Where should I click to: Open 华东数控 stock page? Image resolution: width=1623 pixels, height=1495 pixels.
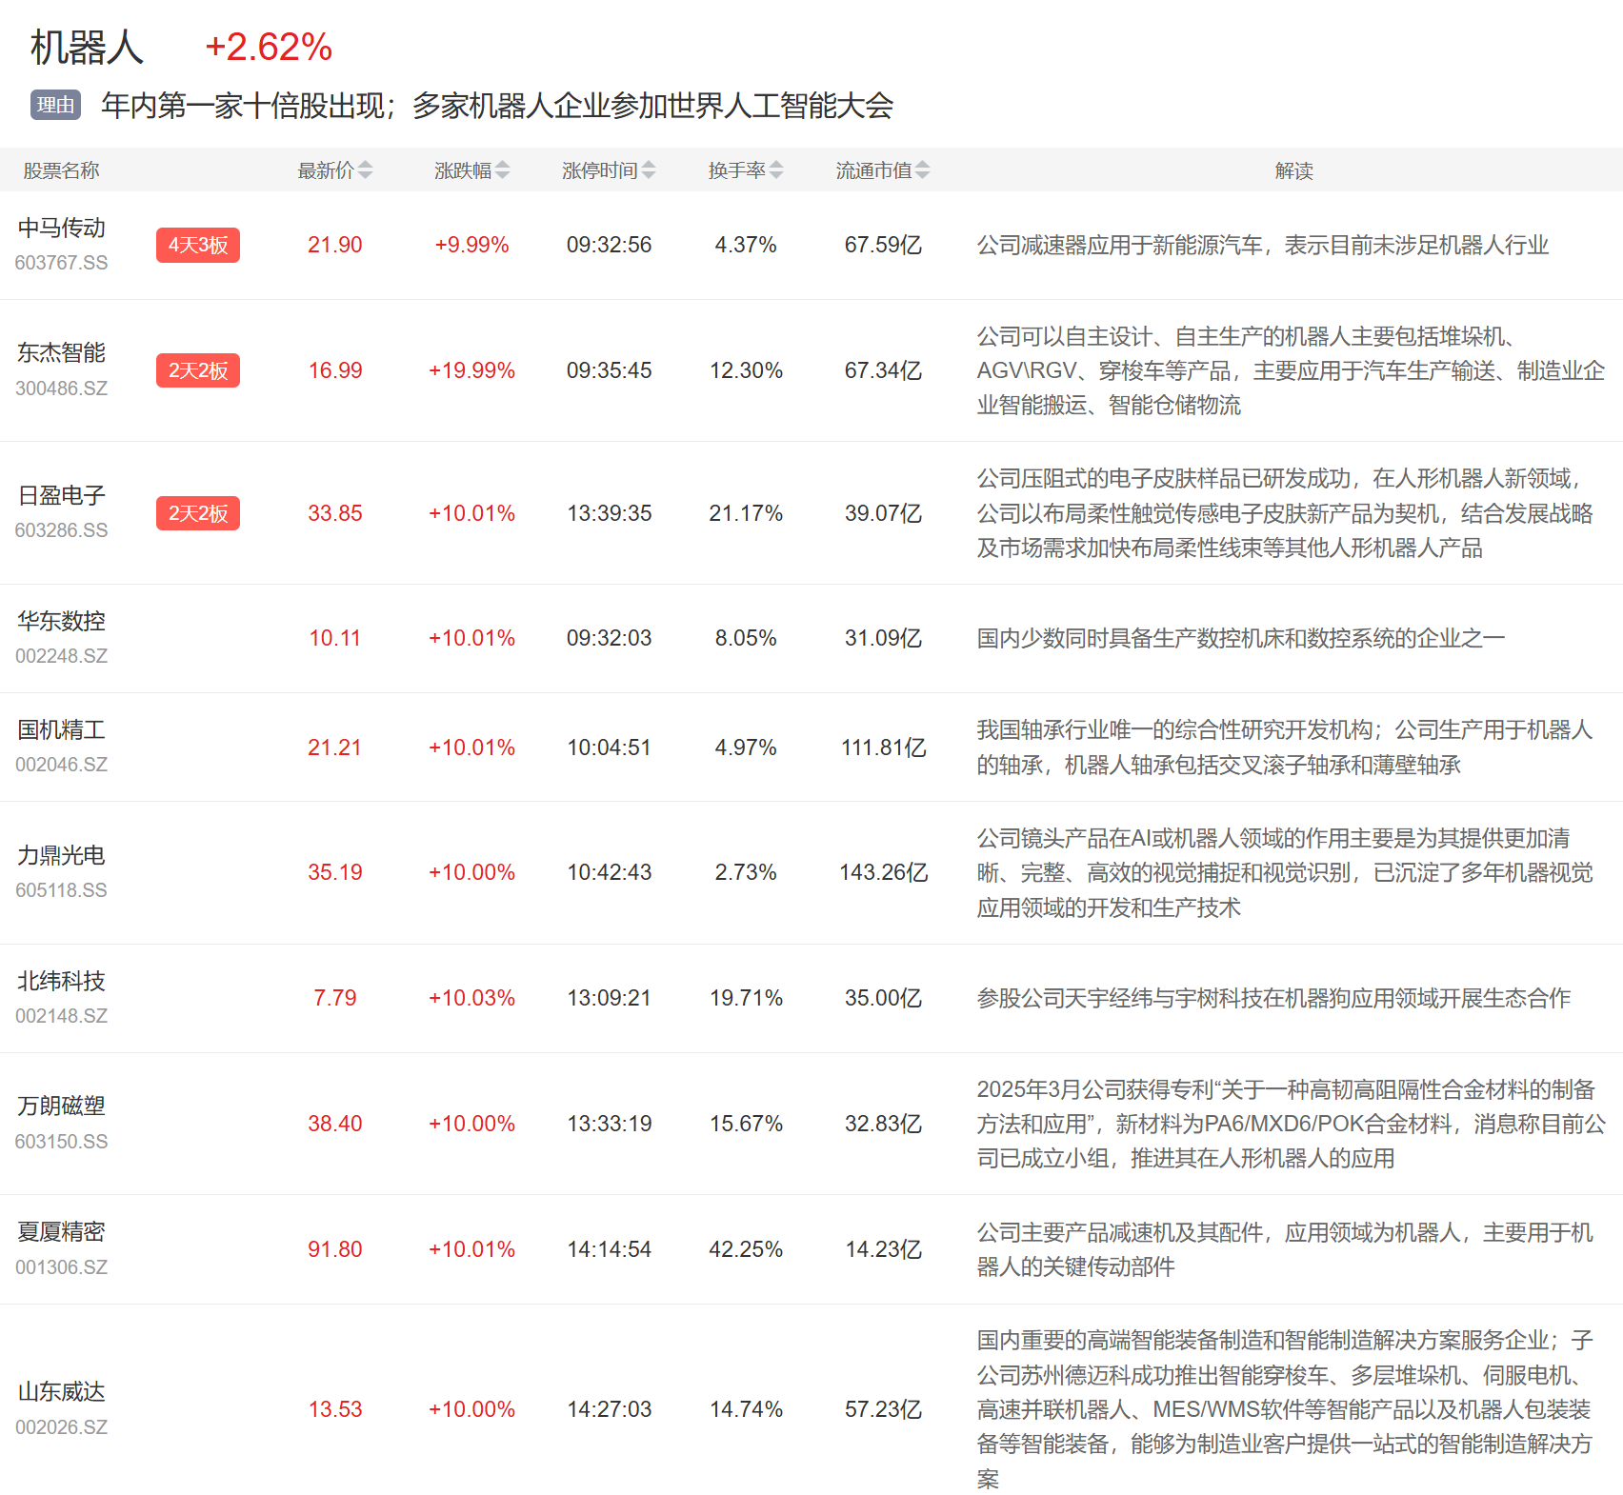pos(62,621)
